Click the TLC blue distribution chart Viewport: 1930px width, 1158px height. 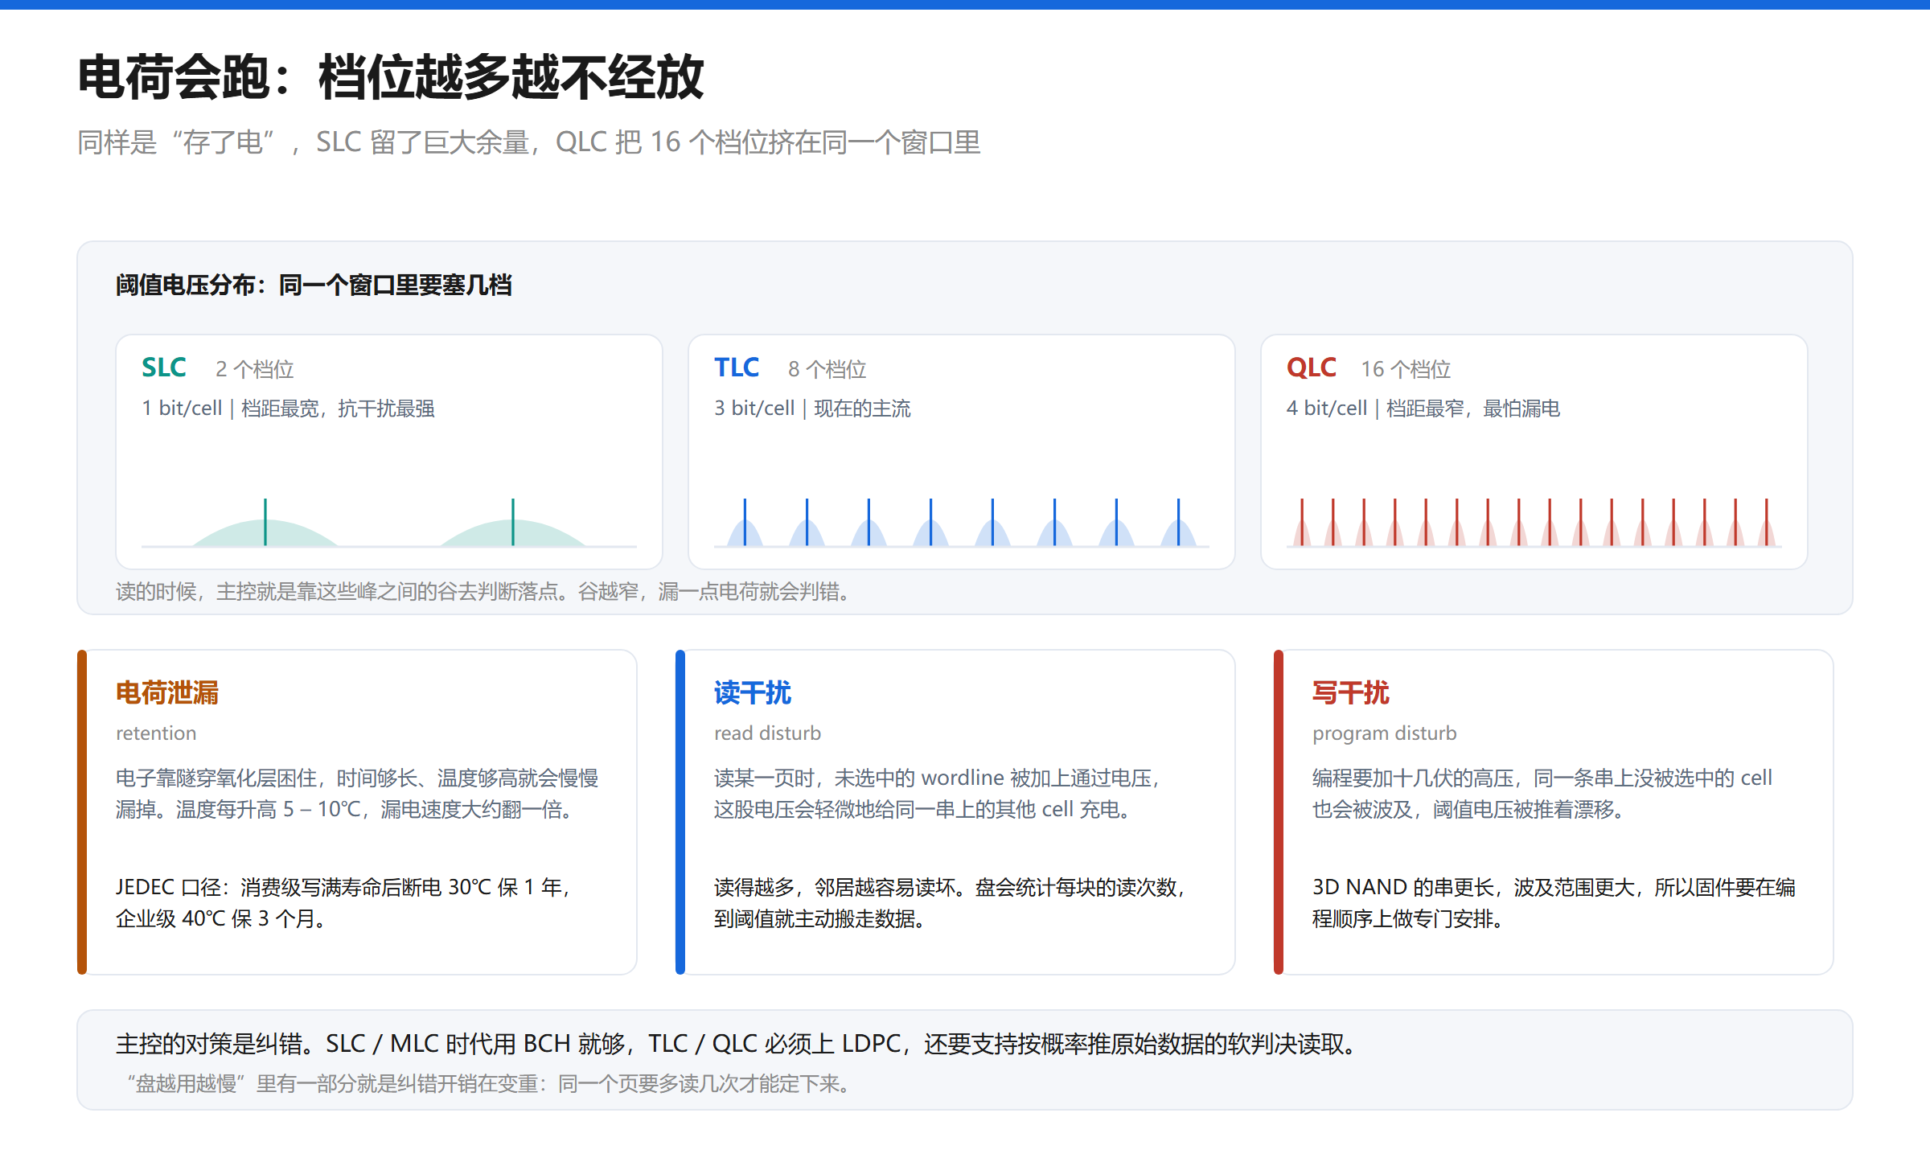click(x=962, y=523)
